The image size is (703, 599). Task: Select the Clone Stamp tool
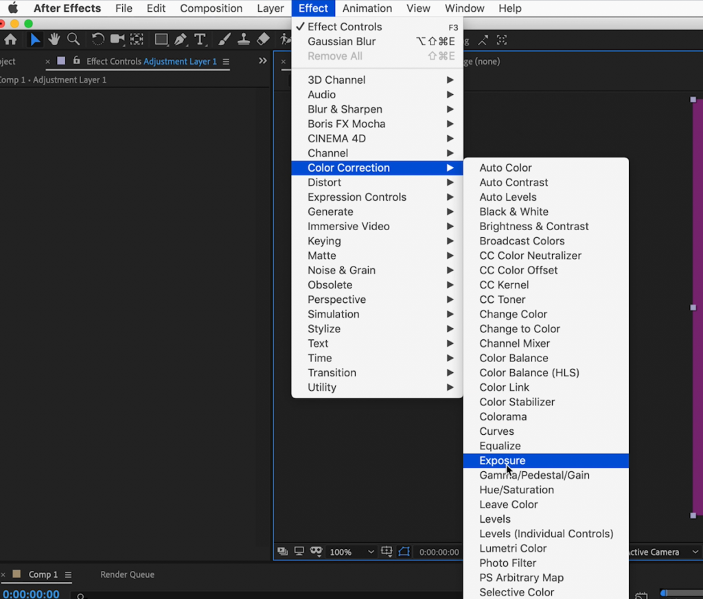244,39
